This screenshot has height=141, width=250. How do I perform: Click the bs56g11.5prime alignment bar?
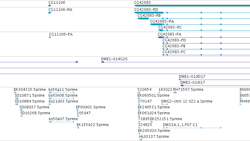tap(61, 93)
